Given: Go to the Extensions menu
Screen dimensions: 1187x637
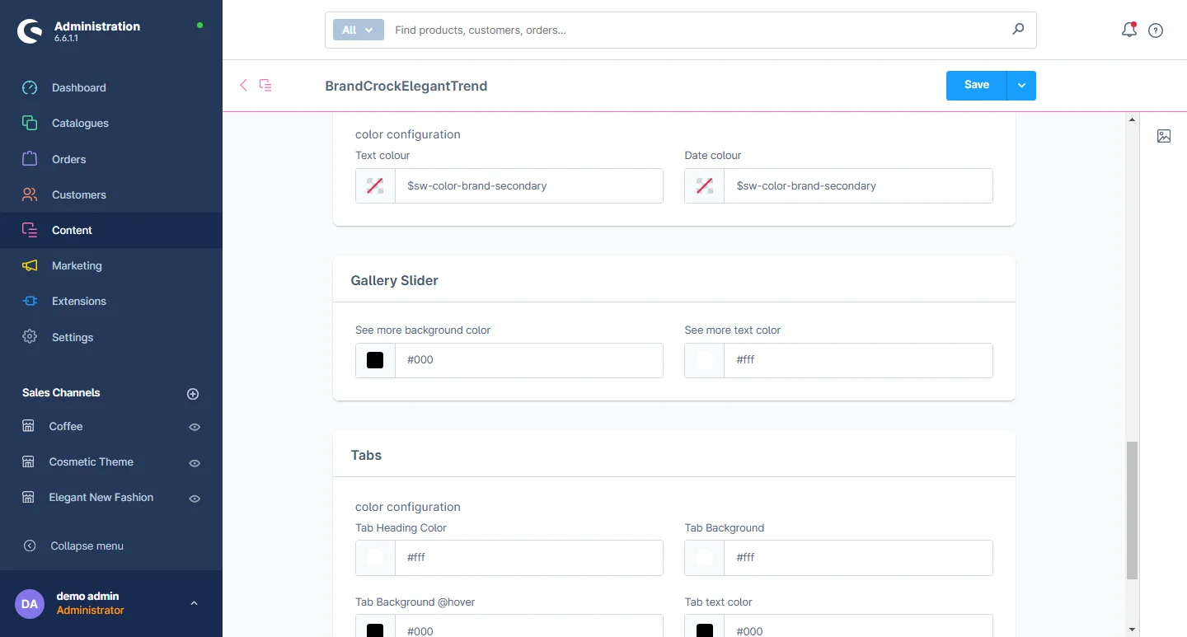Looking at the screenshot, I should pyautogui.click(x=78, y=301).
